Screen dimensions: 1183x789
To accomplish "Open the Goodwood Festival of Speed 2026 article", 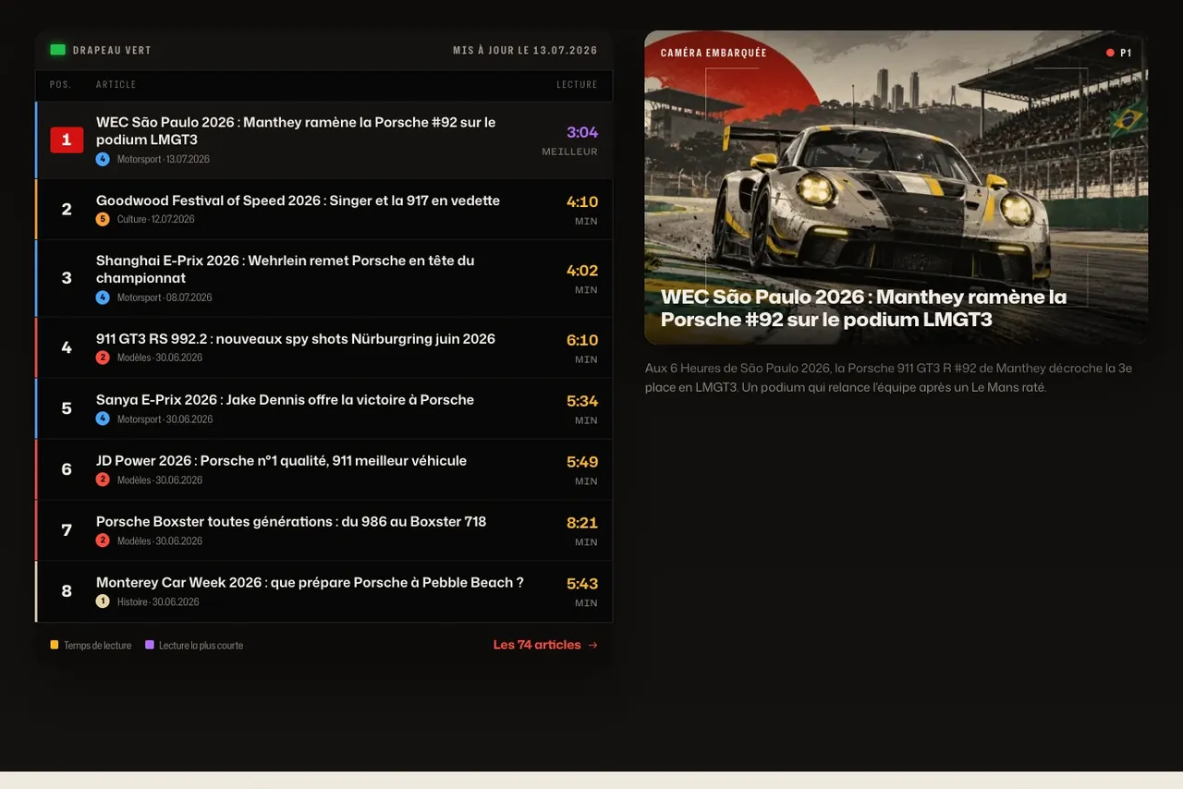I will (x=298, y=200).
